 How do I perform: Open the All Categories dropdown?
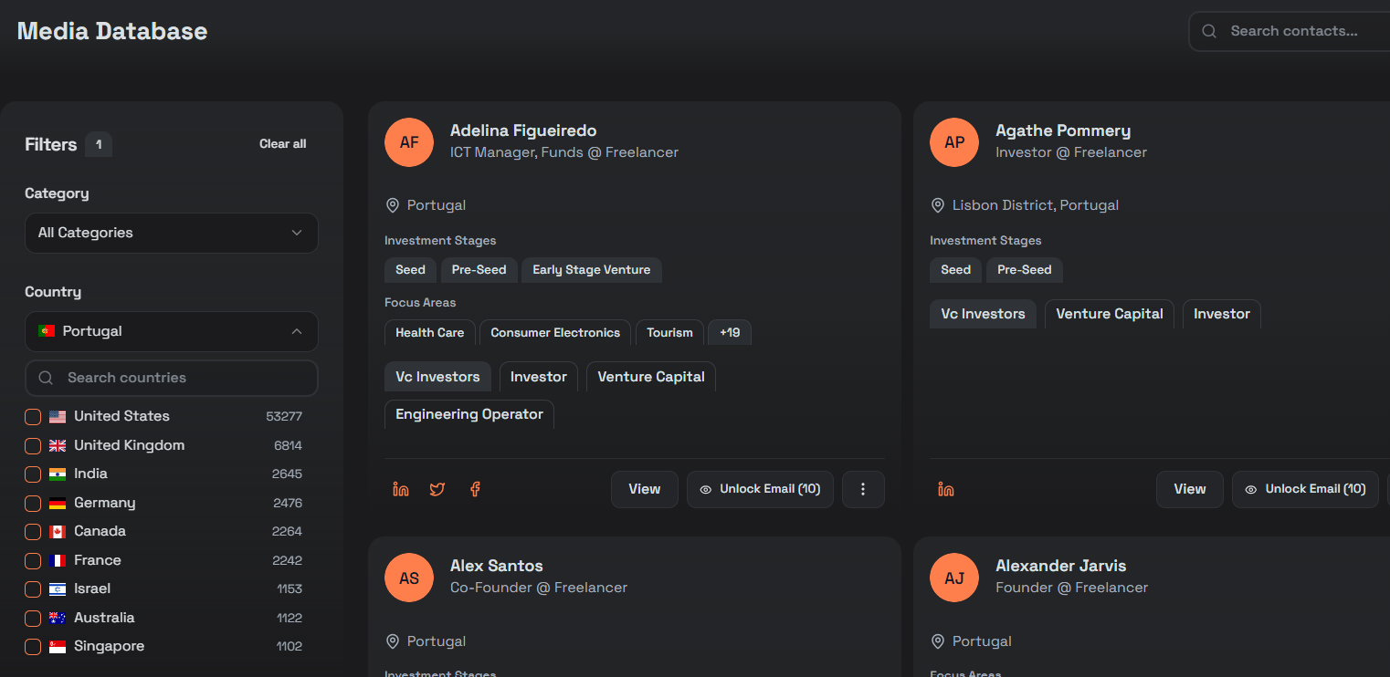(x=171, y=233)
